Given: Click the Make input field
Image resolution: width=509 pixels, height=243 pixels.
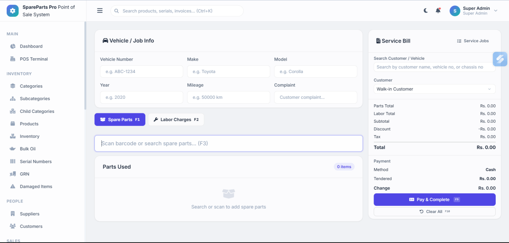Looking at the screenshot, I should point(229,71).
